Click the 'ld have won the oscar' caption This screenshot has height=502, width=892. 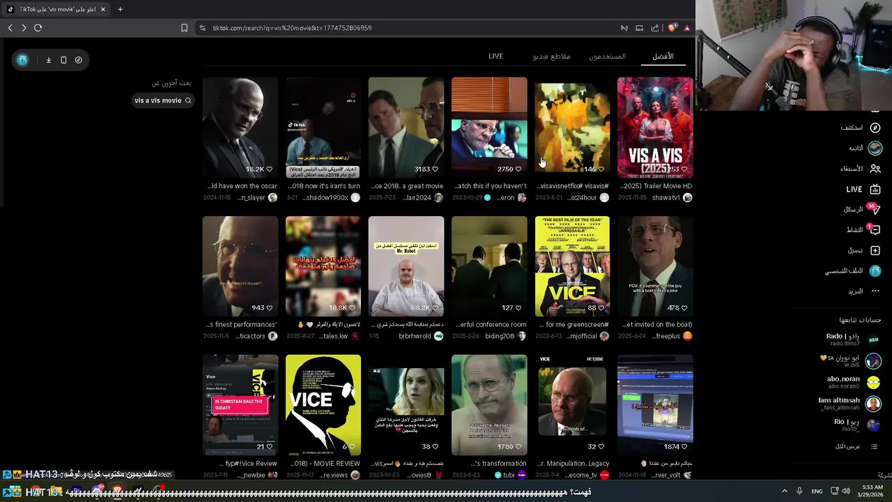[242, 186]
